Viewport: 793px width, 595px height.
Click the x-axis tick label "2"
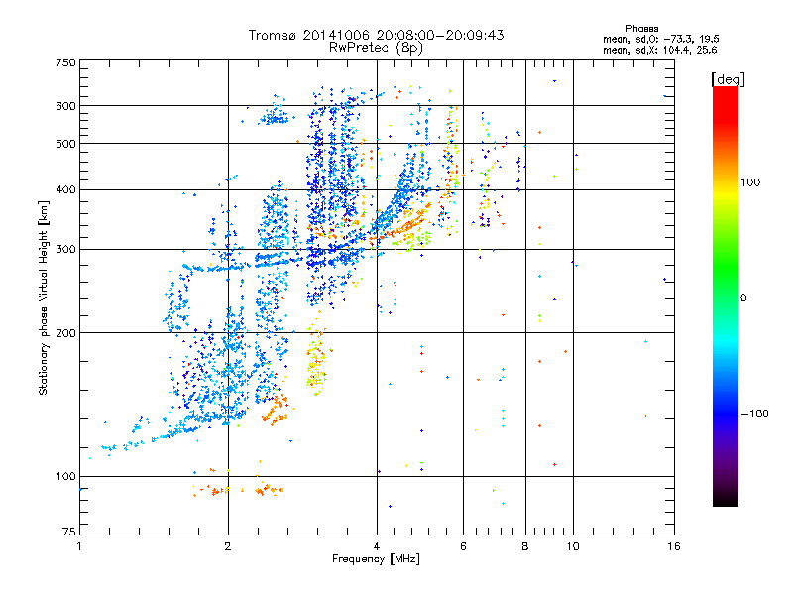pyautogui.click(x=228, y=546)
